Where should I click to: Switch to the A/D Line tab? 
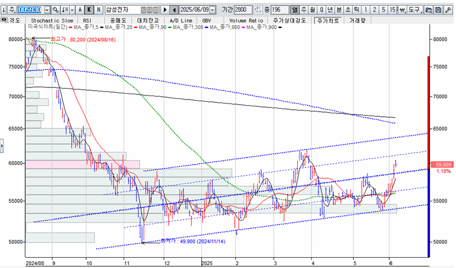(x=181, y=21)
